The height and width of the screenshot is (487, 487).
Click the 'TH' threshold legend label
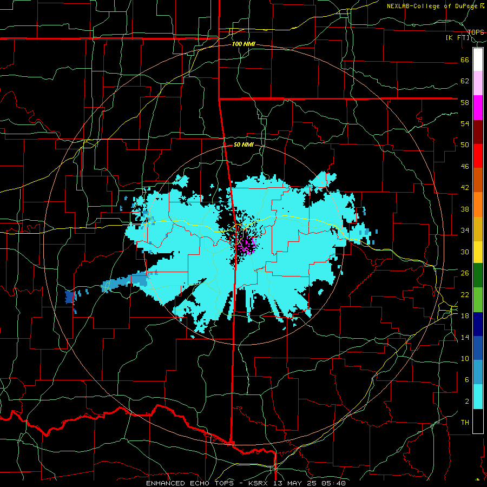465,423
